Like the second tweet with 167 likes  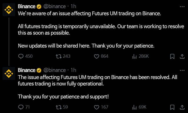[x=97, y=107]
